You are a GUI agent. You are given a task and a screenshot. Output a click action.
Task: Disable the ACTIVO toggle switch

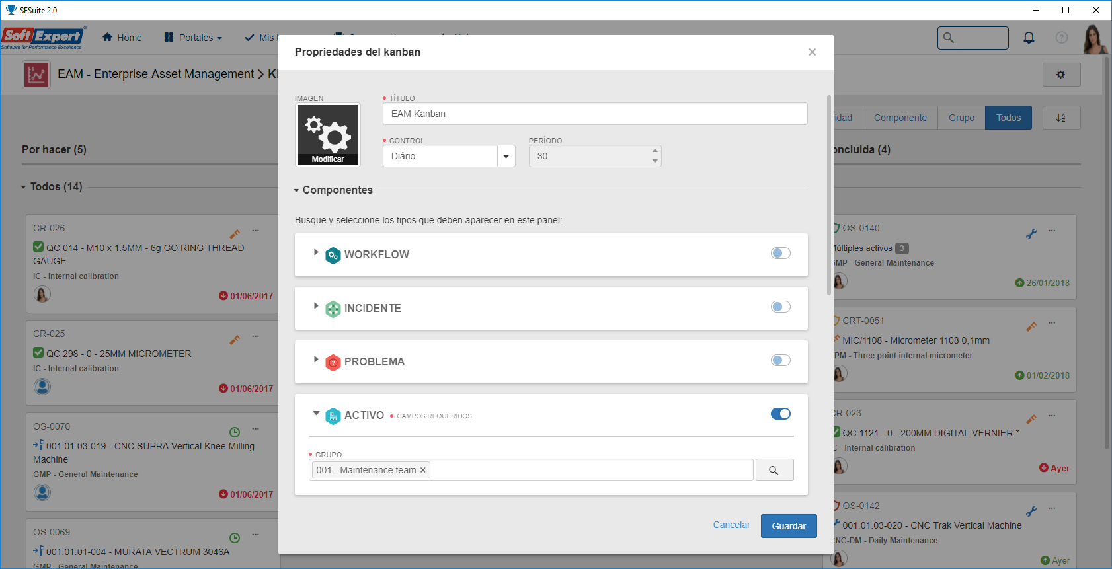pos(780,414)
